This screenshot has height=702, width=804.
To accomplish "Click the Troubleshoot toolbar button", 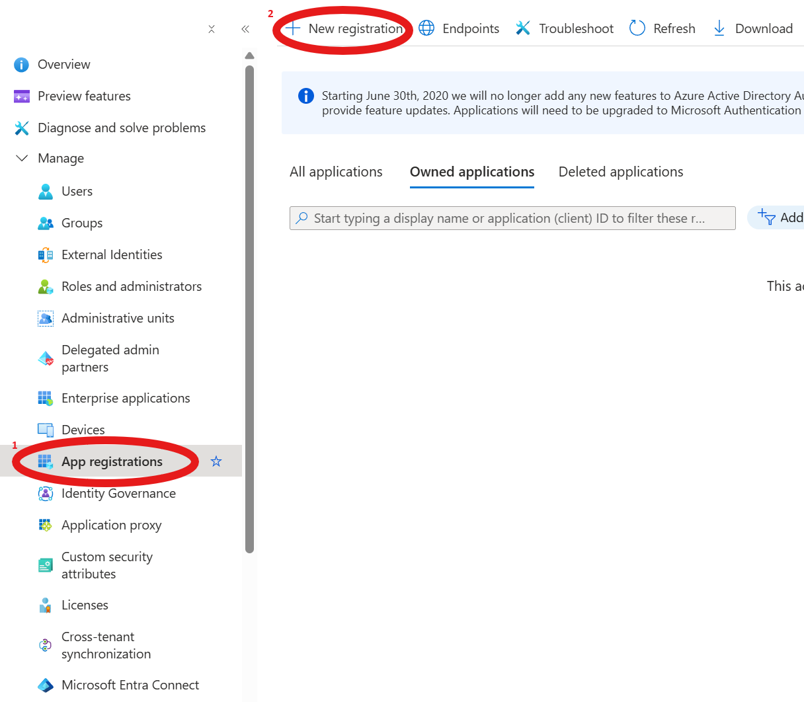I will (565, 28).
